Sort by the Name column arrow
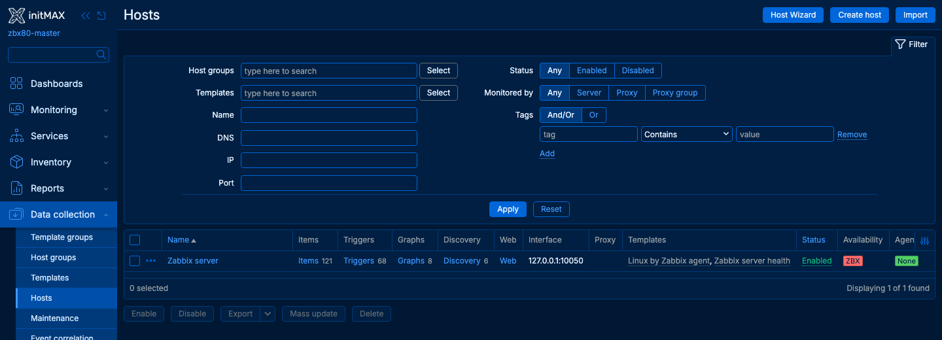The height and width of the screenshot is (340, 942). [194, 241]
